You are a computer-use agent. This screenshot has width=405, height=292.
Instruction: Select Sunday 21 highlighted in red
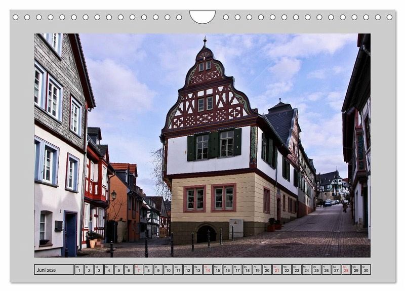click(x=276, y=269)
